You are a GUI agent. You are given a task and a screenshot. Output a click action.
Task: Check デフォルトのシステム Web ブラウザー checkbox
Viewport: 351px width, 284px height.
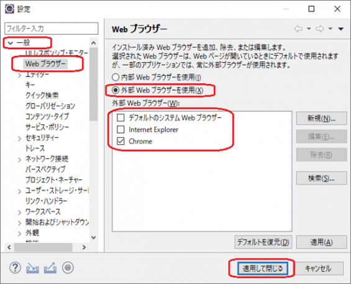121,117
